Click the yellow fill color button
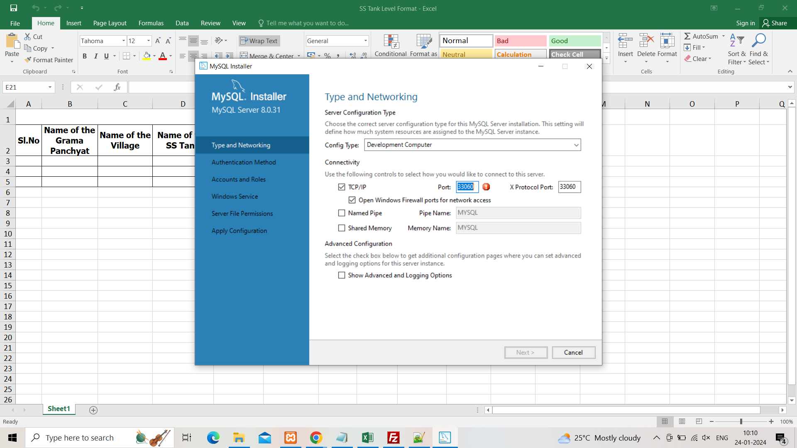 point(147,56)
